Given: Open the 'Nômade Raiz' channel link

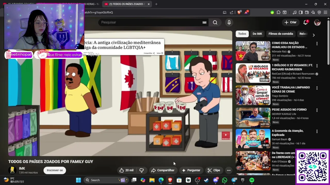Looking at the screenshot, I should (279, 51).
